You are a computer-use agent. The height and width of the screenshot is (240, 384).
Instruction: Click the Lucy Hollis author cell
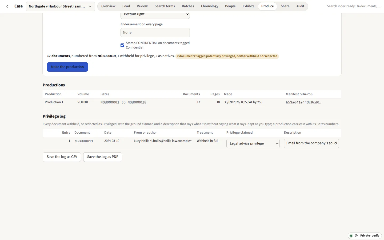click(x=163, y=141)
